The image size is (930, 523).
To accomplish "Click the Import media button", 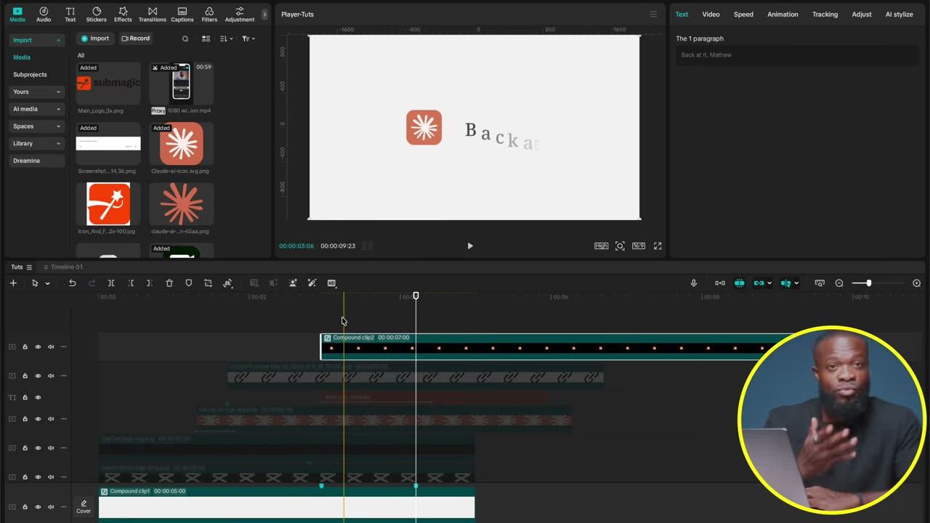I will point(94,38).
